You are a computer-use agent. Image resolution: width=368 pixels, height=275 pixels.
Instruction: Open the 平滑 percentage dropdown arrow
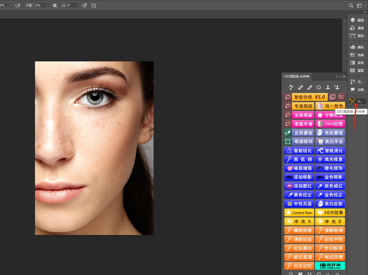click(48, 6)
